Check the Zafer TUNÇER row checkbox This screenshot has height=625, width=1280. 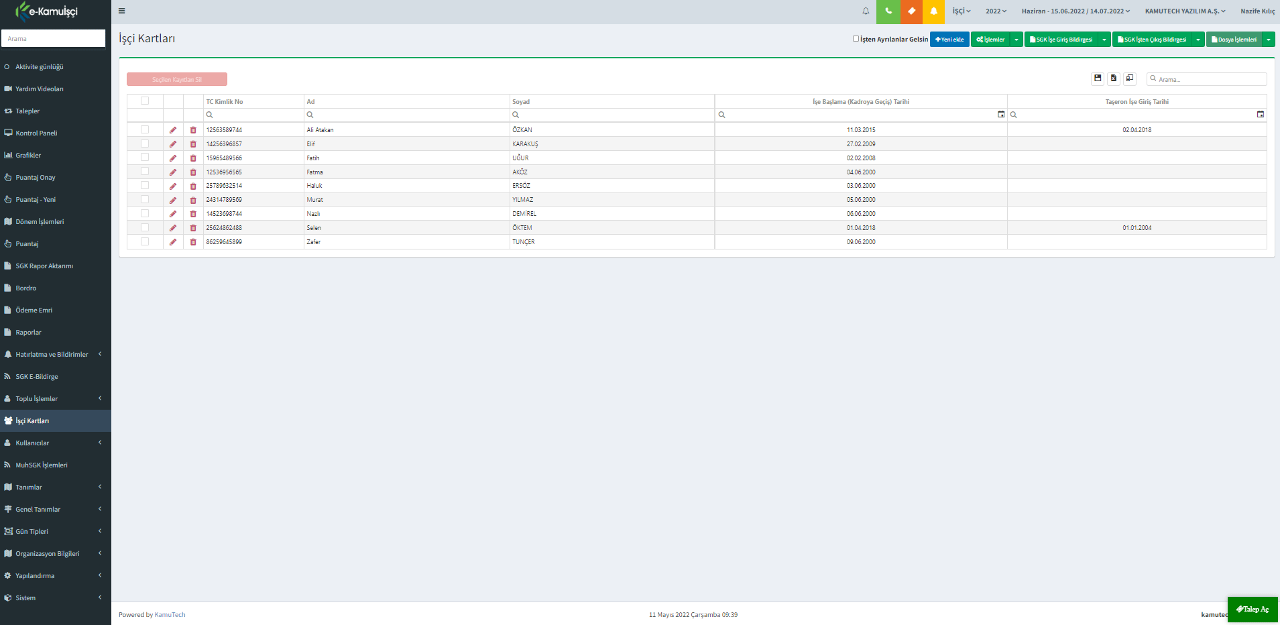145,241
